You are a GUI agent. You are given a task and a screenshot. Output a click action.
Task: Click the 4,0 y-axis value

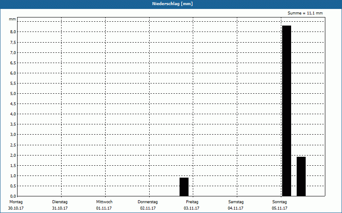point(13,114)
